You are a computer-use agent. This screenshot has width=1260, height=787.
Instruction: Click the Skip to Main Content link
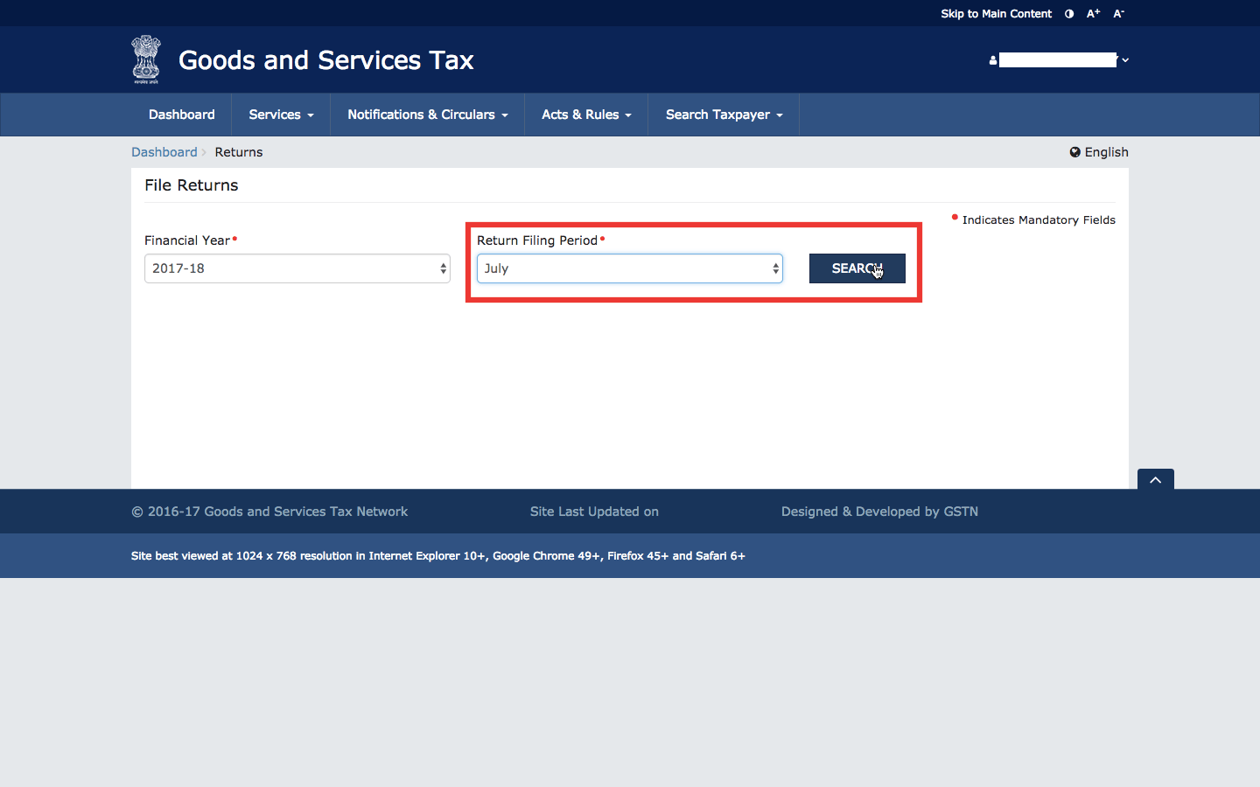tap(997, 13)
